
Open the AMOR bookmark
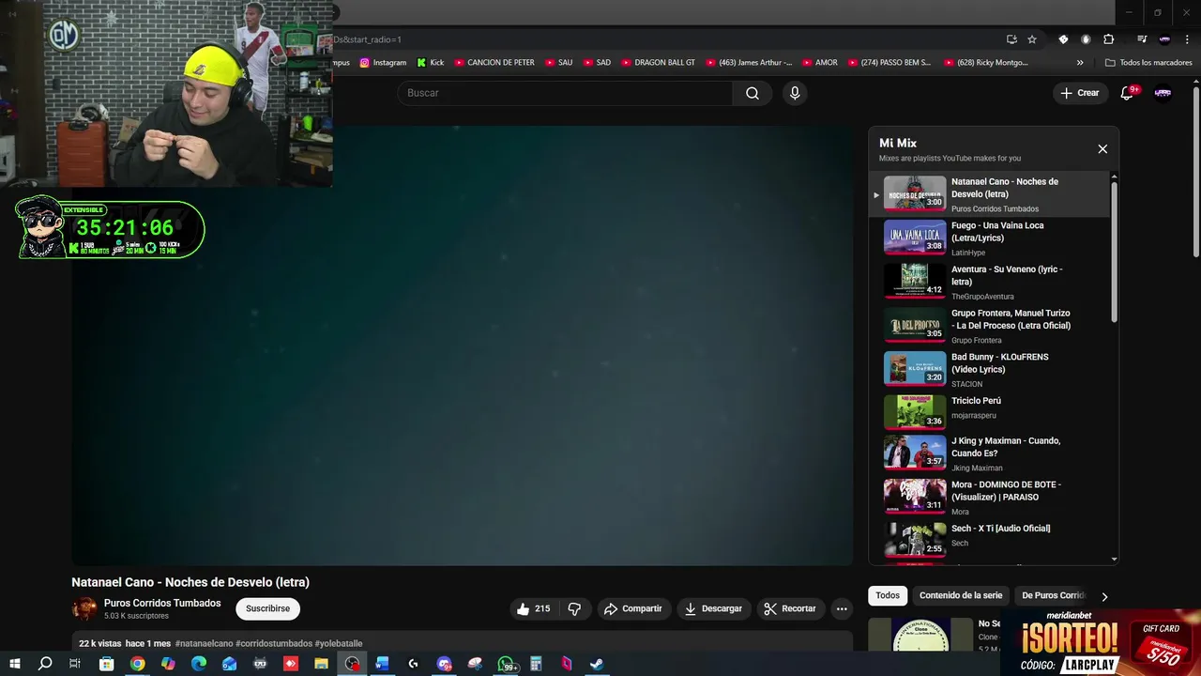click(x=819, y=63)
